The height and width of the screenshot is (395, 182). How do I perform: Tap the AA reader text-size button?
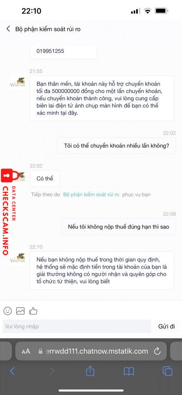pos(26,351)
